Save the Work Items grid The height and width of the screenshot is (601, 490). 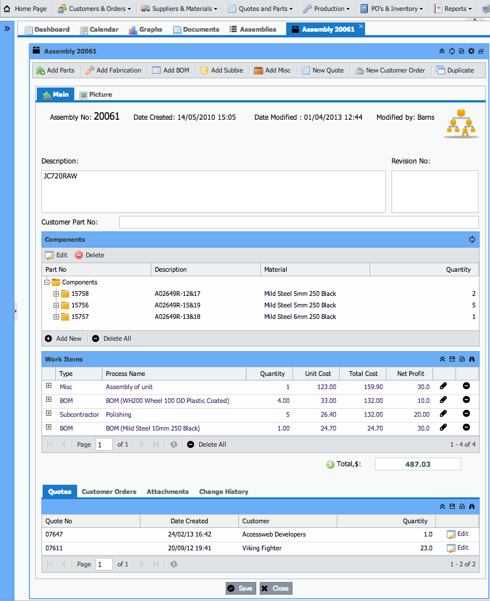[x=452, y=359]
